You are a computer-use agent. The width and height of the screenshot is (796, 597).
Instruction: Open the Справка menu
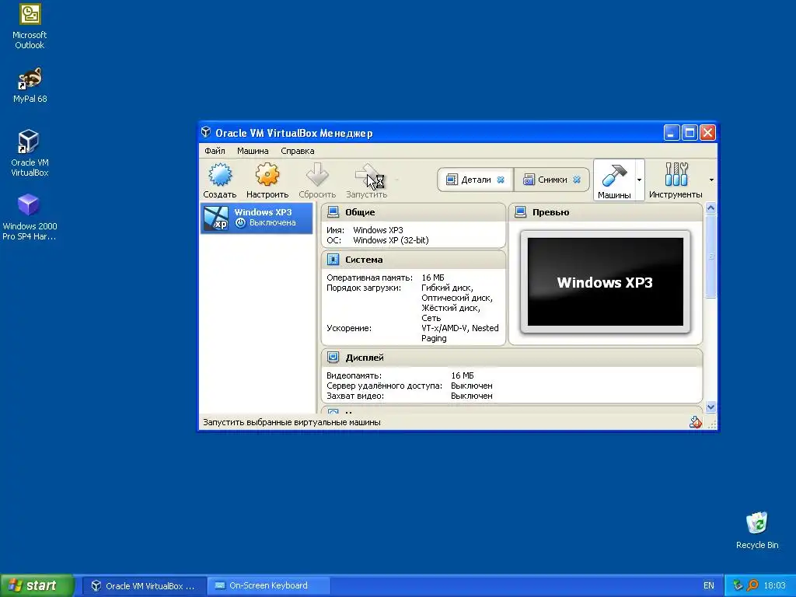click(298, 151)
